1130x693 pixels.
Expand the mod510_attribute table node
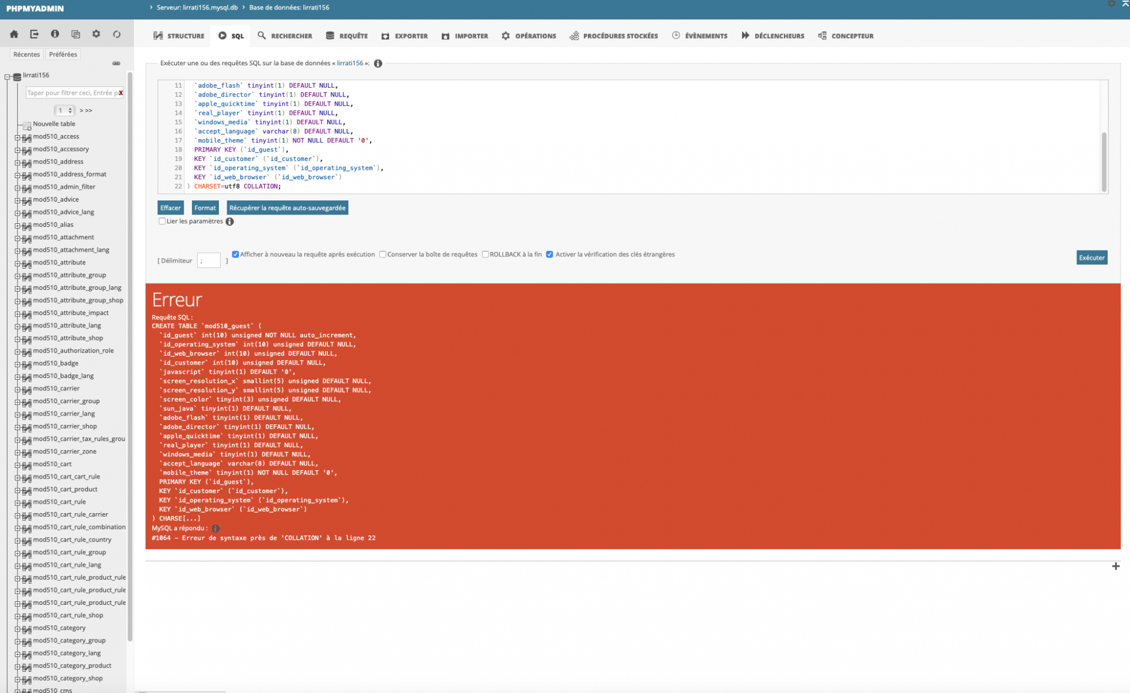click(x=17, y=263)
